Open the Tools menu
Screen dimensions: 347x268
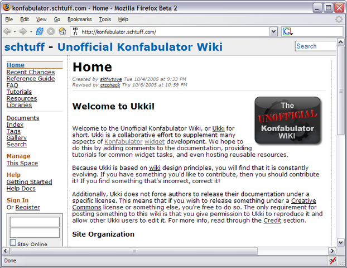coord(105,20)
